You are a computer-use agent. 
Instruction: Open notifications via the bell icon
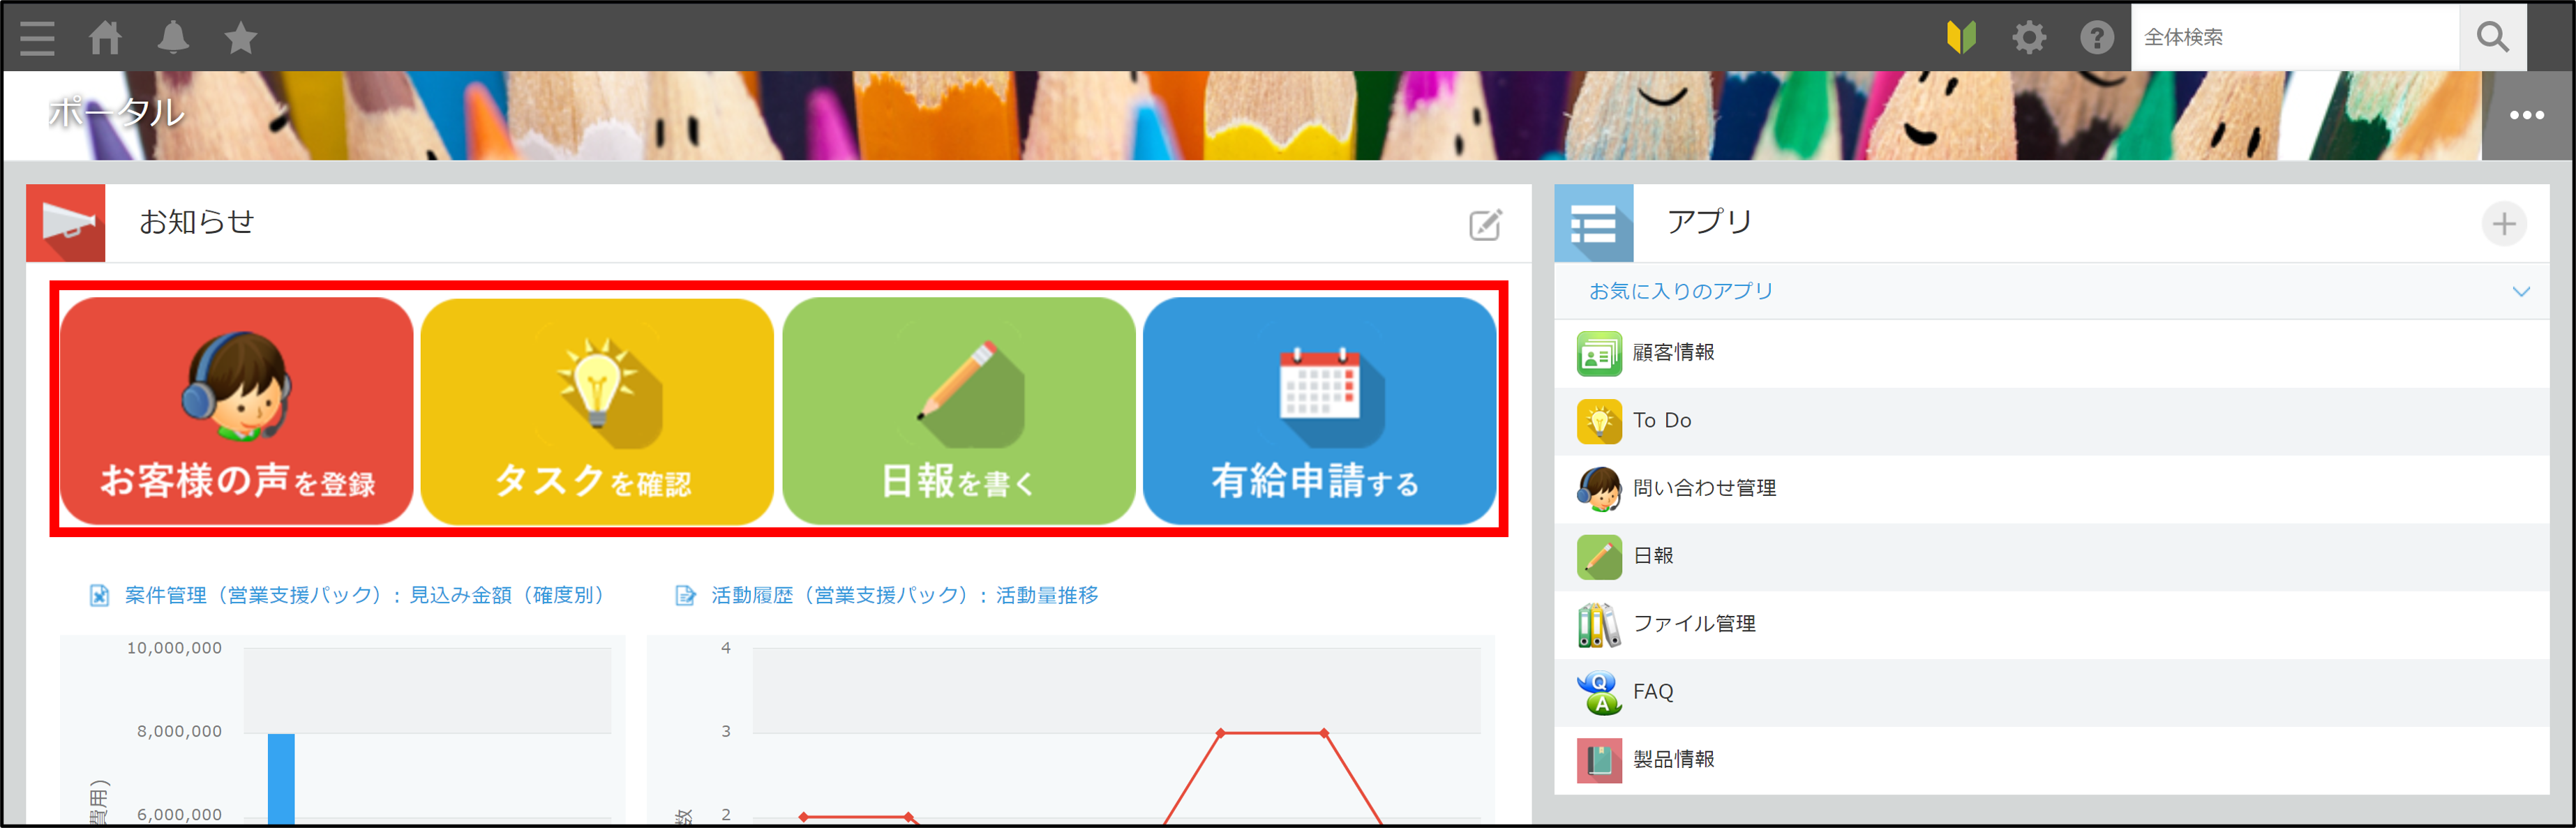click(173, 37)
